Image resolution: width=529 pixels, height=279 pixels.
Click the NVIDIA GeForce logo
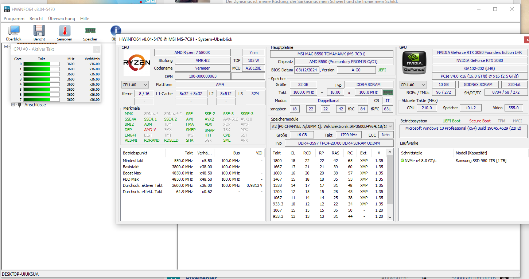[x=414, y=63]
